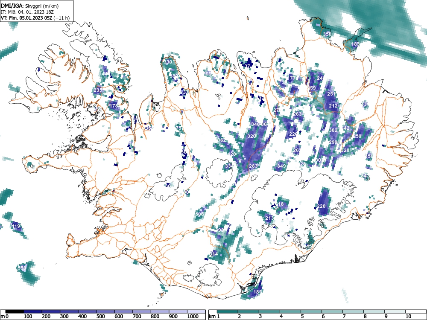Click the '10' tick label in the kilometre legend
This screenshot has width=427, height=320.
tap(409, 317)
